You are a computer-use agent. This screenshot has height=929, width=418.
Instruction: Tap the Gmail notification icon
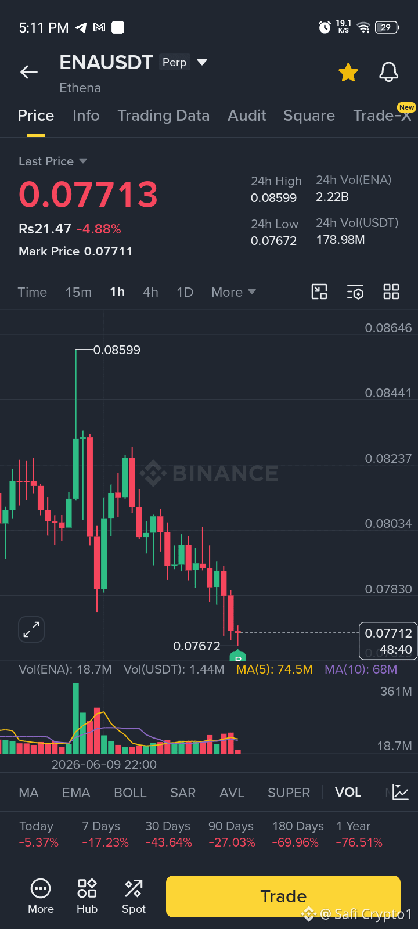click(99, 27)
